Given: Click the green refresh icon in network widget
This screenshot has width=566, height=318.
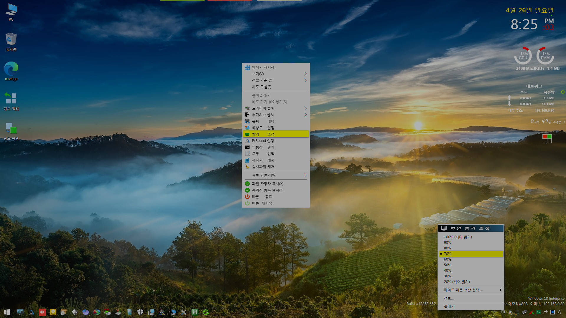Looking at the screenshot, I should 562,92.
